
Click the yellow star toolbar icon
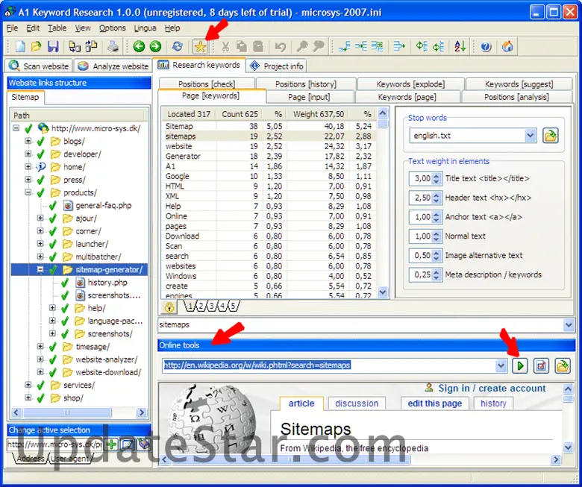coord(200,46)
